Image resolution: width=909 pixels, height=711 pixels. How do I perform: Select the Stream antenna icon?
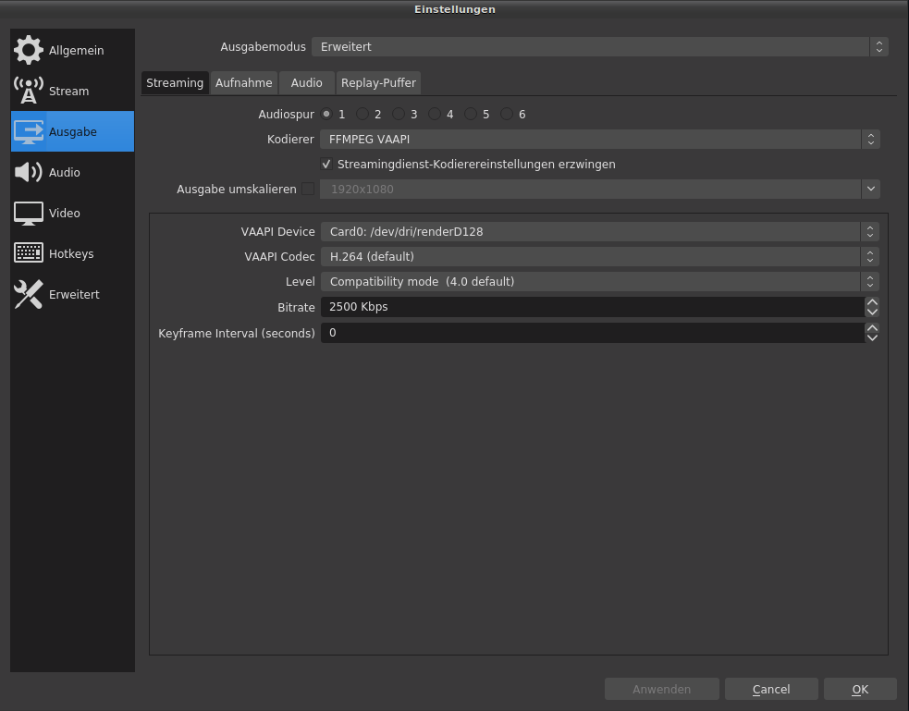coord(29,91)
